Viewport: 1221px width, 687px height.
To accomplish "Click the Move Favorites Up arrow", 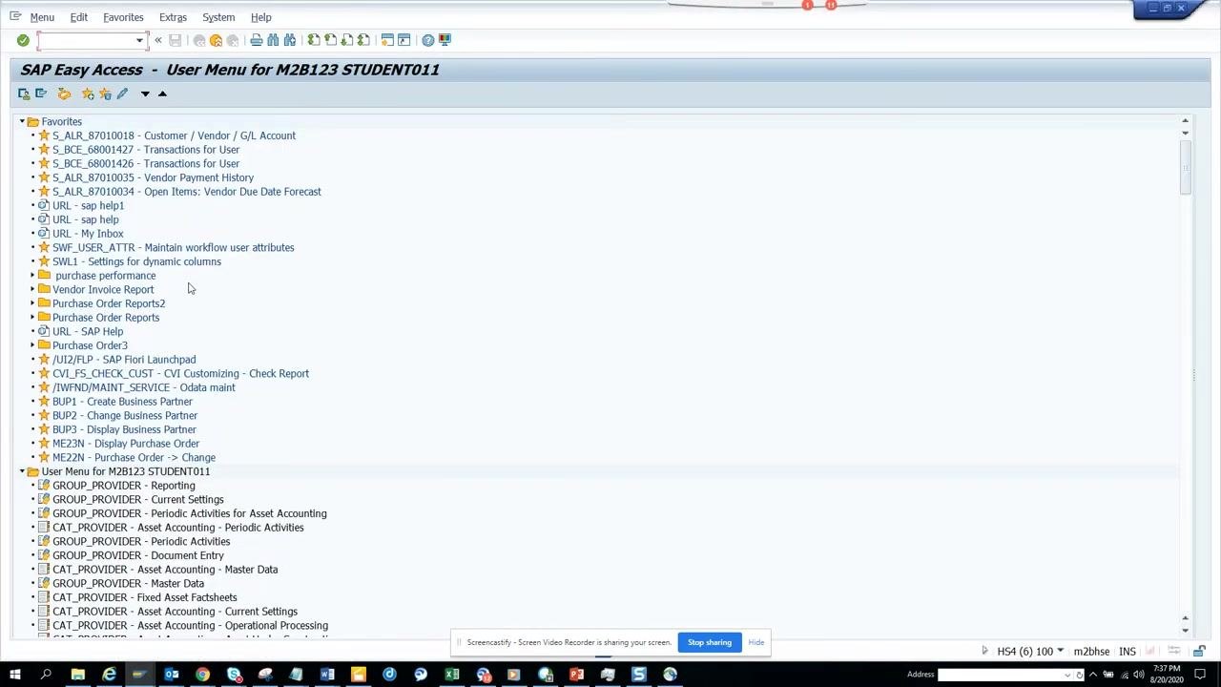I will click(162, 94).
